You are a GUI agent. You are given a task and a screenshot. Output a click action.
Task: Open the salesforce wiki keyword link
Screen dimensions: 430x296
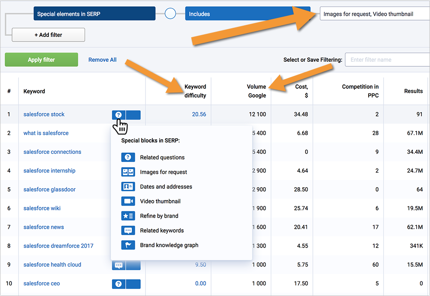[42, 208]
